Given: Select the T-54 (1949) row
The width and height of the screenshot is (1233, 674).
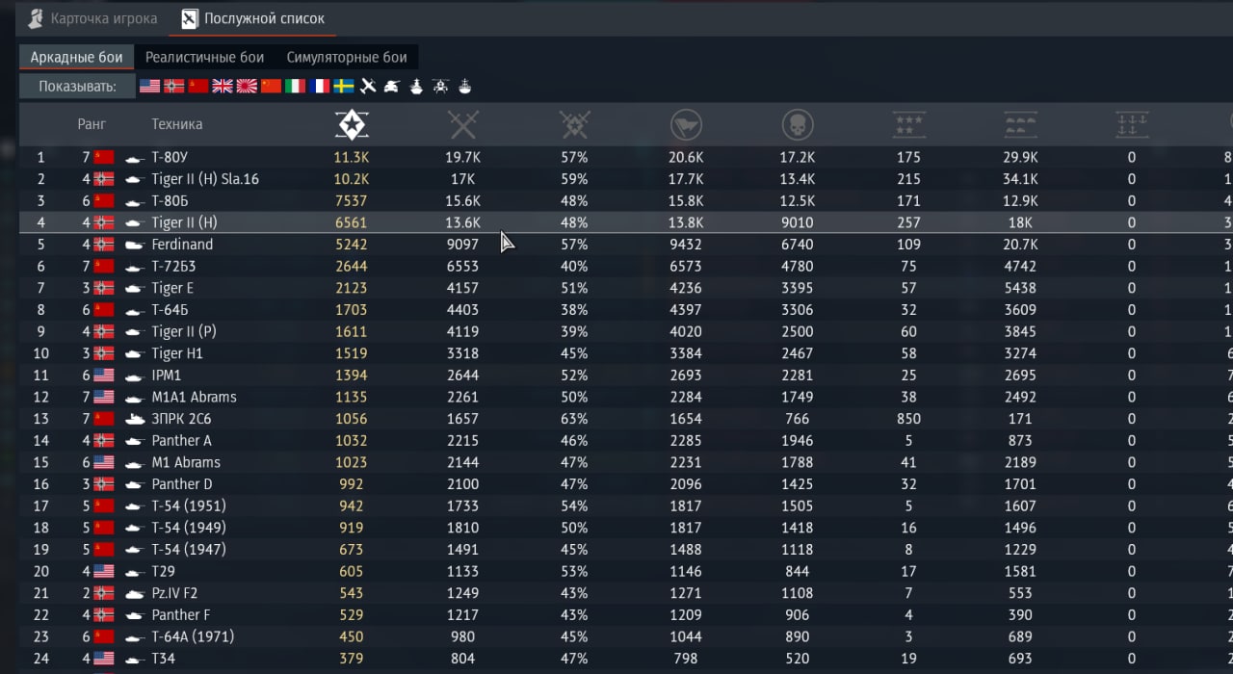Looking at the screenshot, I should [626, 528].
